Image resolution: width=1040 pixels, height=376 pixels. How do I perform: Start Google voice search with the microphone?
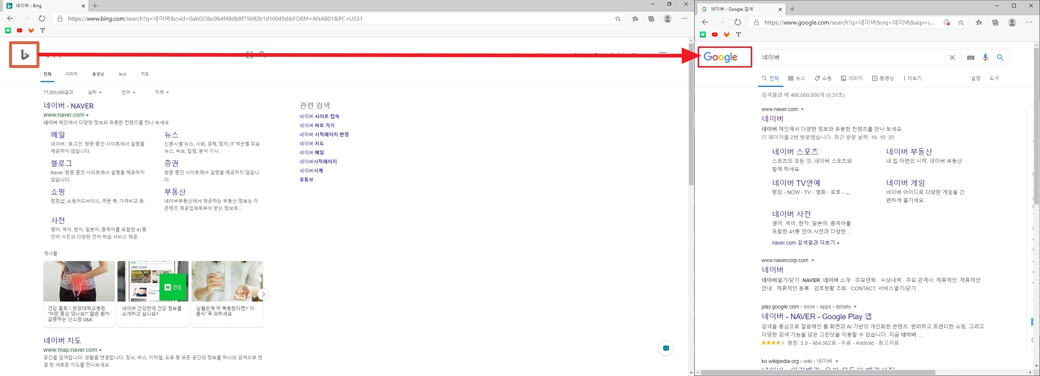point(985,58)
